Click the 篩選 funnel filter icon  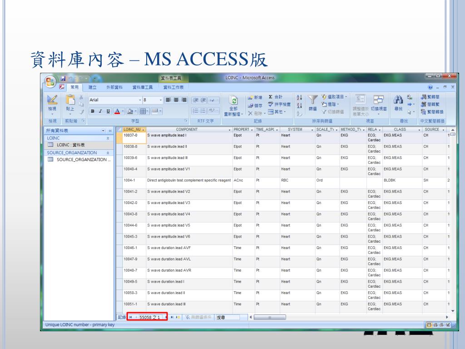click(312, 103)
